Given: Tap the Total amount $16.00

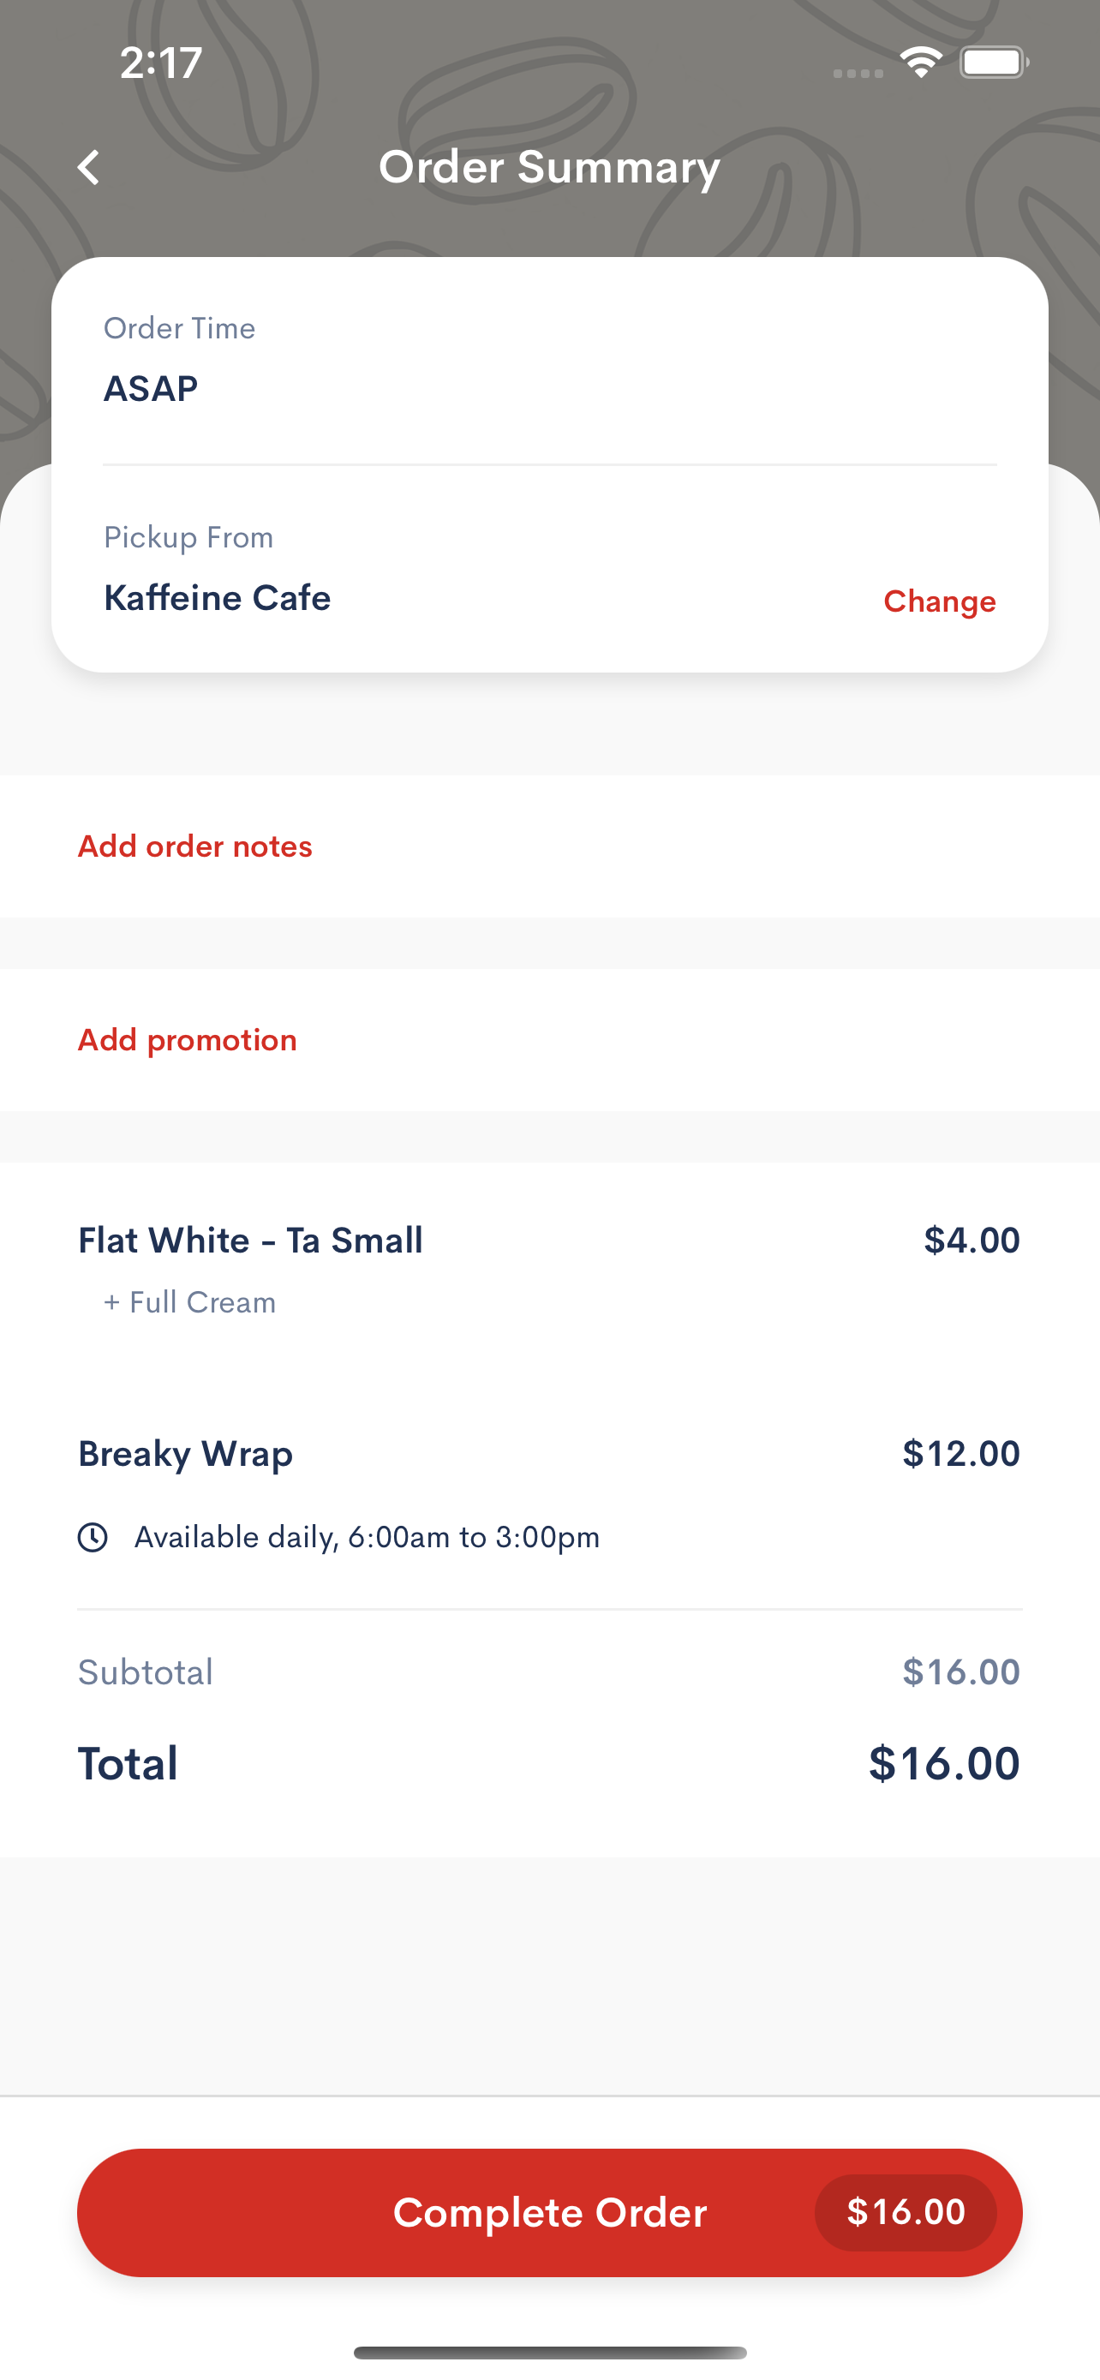Looking at the screenshot, I should point(944,1764).
